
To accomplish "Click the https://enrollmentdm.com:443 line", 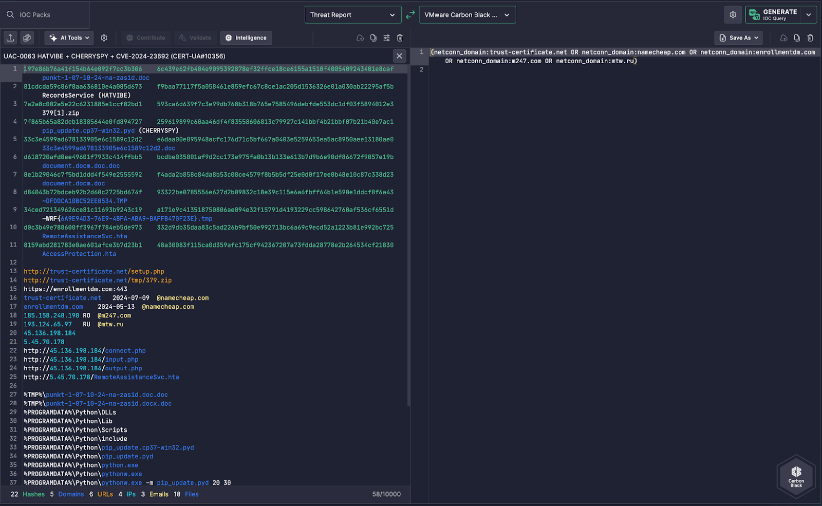I will tap(76, 289).
